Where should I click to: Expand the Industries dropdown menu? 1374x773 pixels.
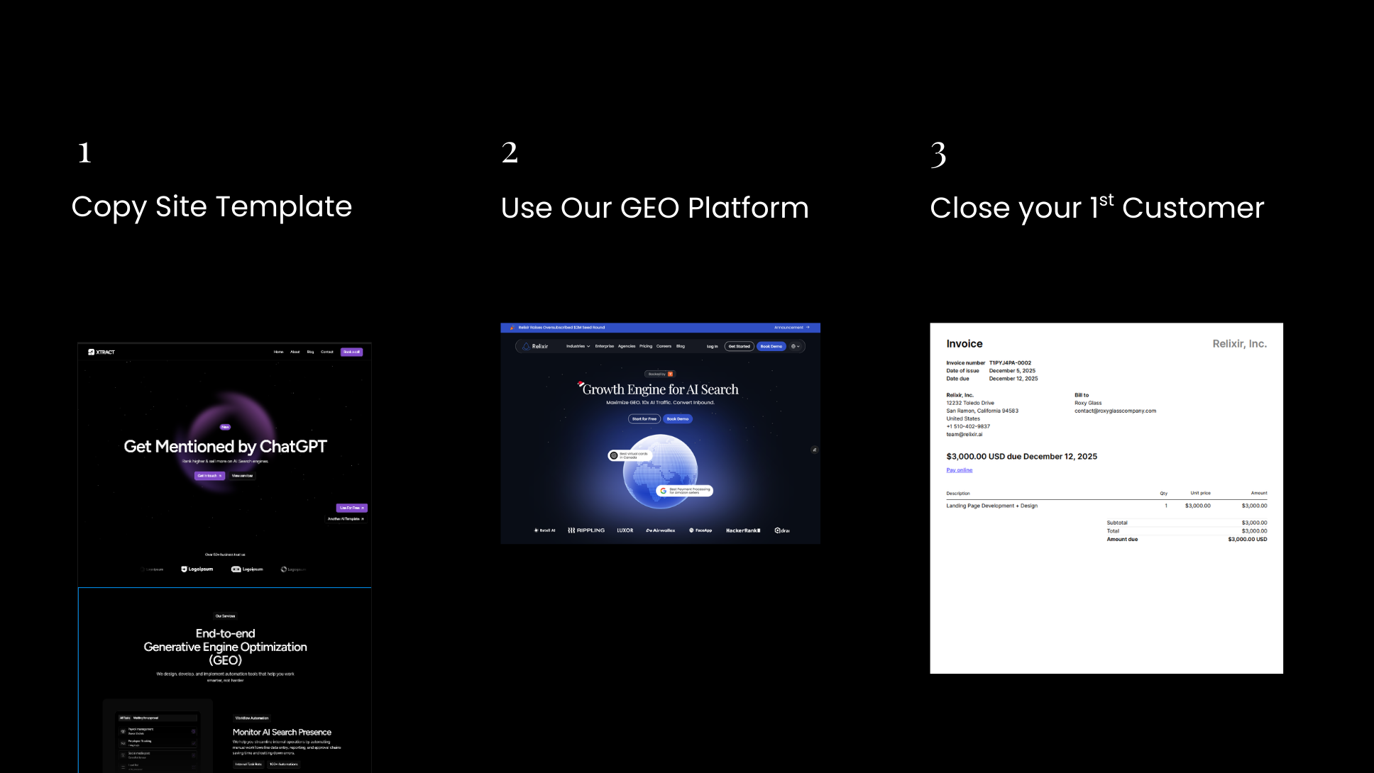point(578,346)
